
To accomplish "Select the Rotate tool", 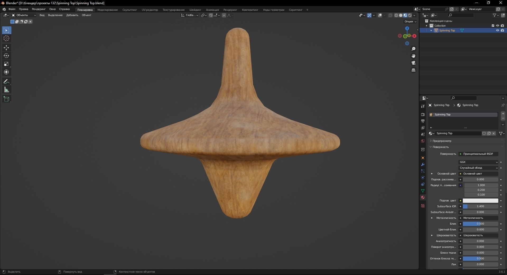I will (6, 56).
